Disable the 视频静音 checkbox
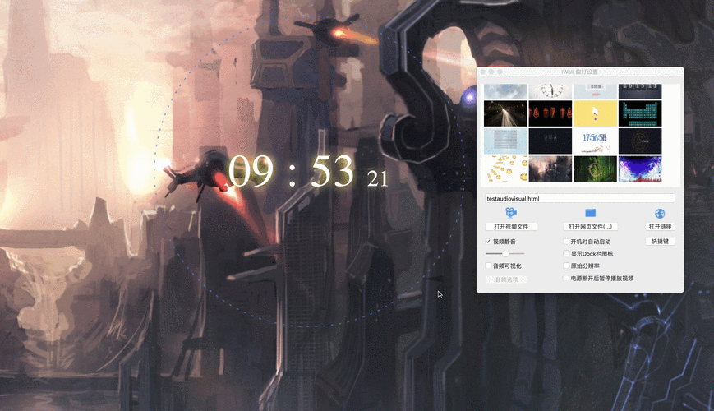714x411 pixels. coord(489,242)
